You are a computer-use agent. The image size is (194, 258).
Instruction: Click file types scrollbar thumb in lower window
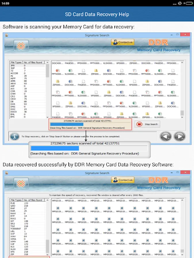click(47, 246)
